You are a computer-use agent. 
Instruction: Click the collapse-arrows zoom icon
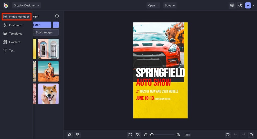pos(138,135)
